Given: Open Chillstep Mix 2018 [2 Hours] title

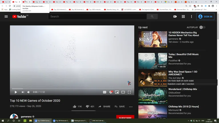Looking at the screenshot, I should (184, 106).
